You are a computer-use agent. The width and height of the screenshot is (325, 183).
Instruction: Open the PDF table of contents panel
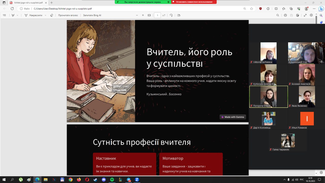(x=4, y=15)
